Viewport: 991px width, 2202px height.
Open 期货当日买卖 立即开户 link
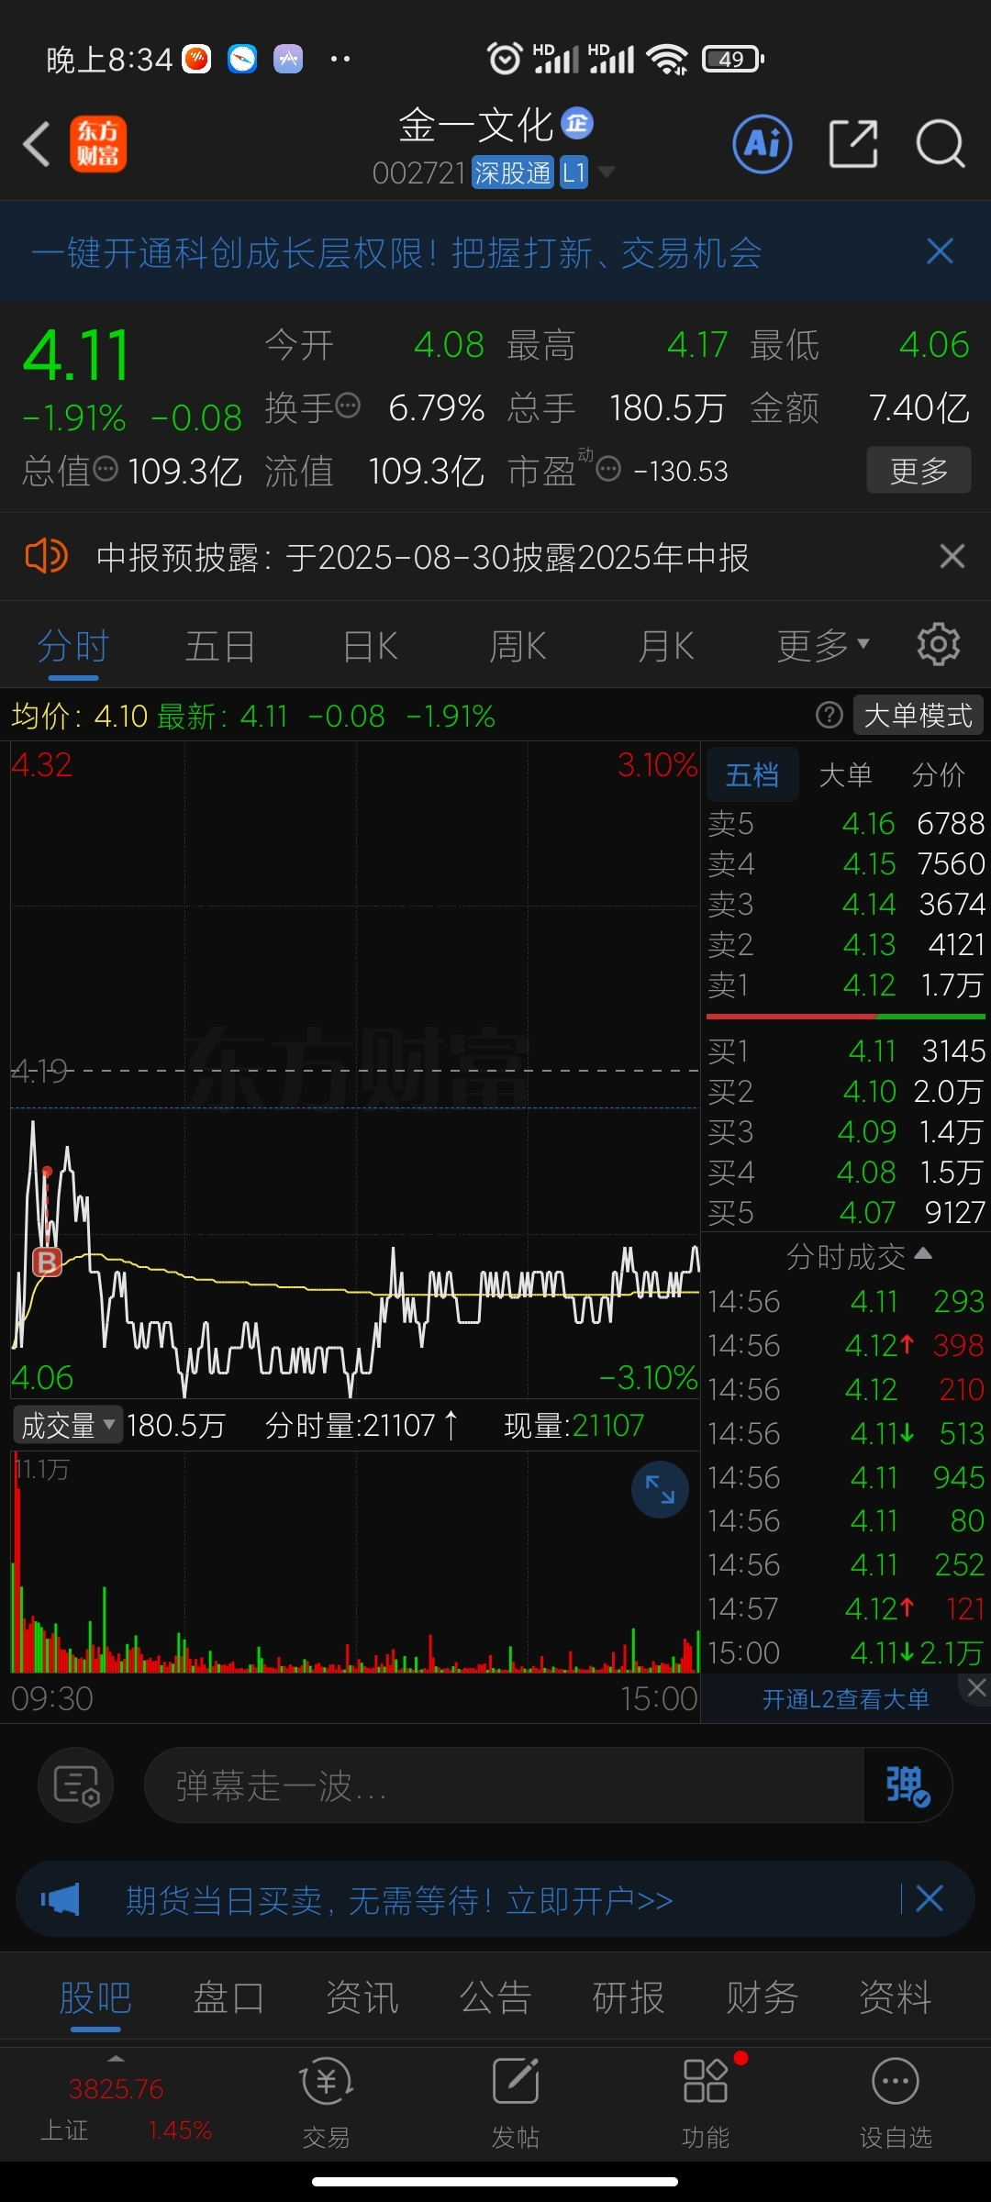click(x=399, y=1899)
